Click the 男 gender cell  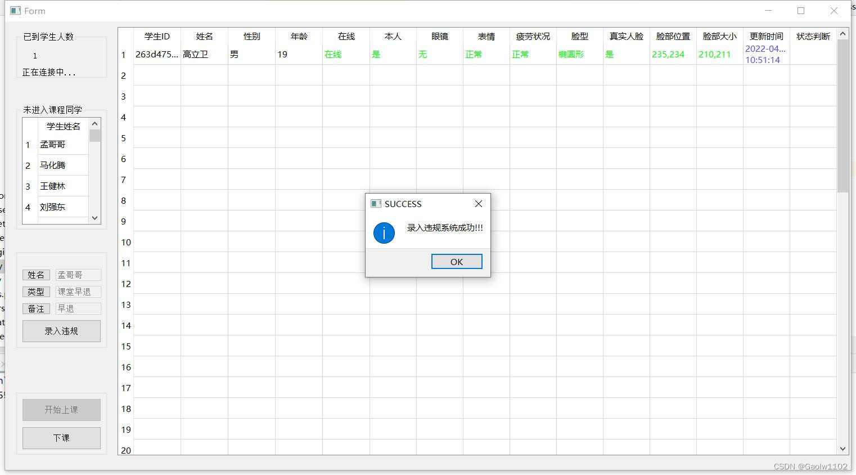(251, 54)
